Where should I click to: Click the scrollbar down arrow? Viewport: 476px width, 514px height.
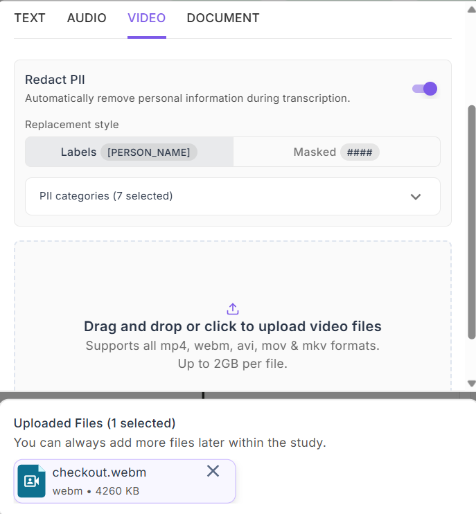coord(471,383)
